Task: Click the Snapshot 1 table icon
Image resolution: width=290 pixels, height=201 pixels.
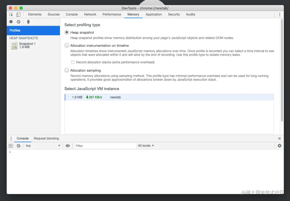Action: click(x=14, y=45)
